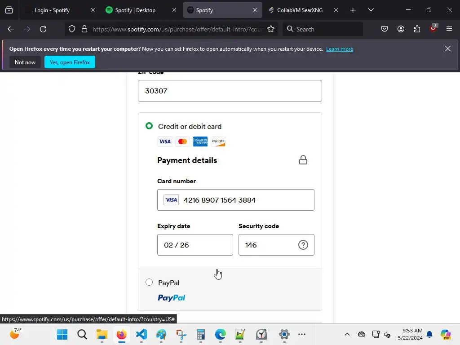Click the Payment details lock icon

tap(303, 160)
